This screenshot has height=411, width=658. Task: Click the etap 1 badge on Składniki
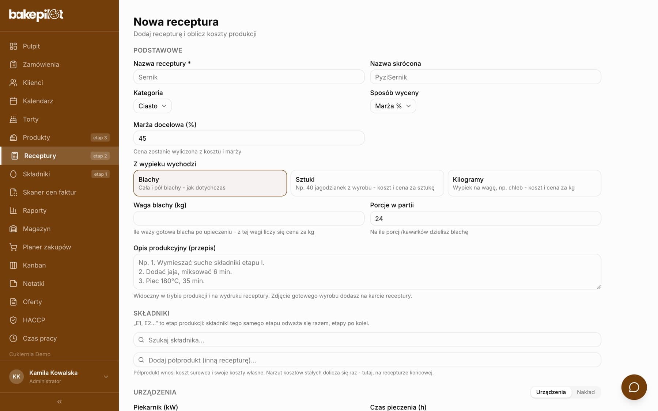[x=101, y=174]
